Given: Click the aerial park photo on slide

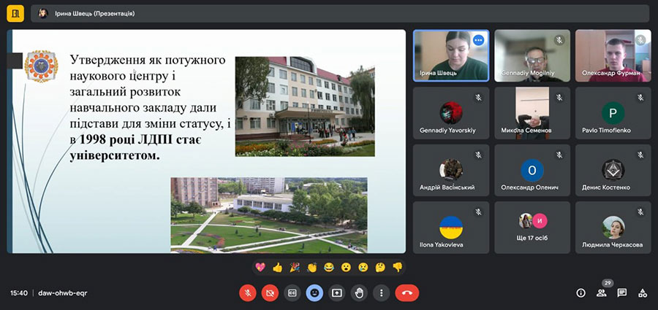Looking at the screenshot, I should (x=268, y=215).
